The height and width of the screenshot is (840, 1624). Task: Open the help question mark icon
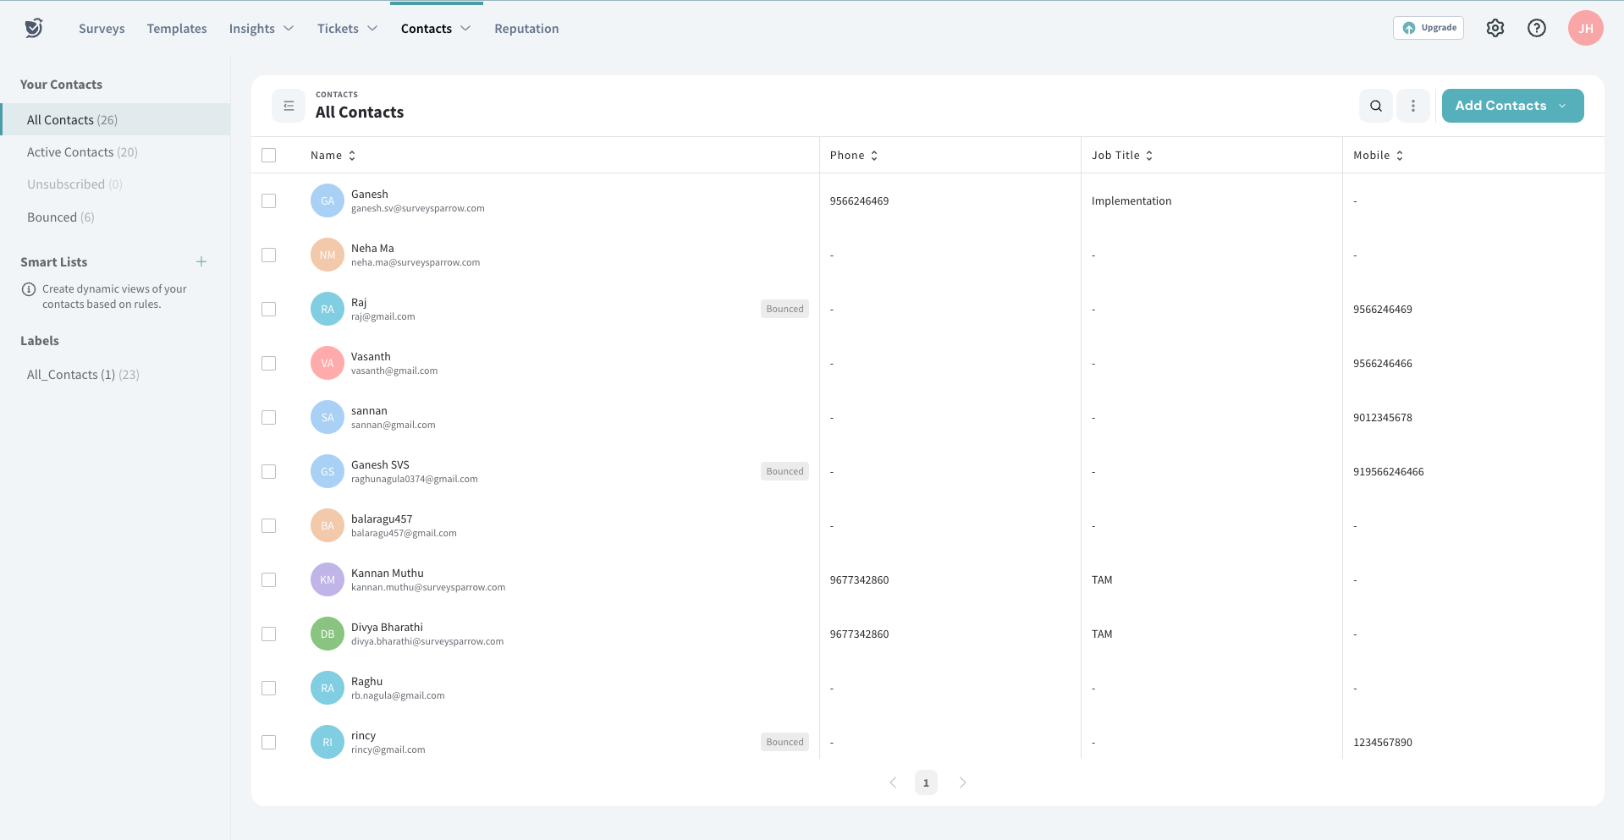[1536, 28]
